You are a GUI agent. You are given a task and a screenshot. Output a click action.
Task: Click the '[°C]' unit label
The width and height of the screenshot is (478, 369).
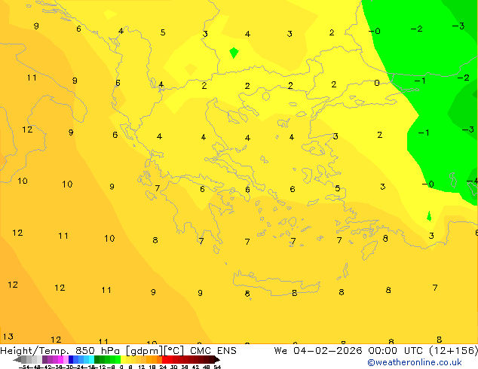[x=174, y=351]
